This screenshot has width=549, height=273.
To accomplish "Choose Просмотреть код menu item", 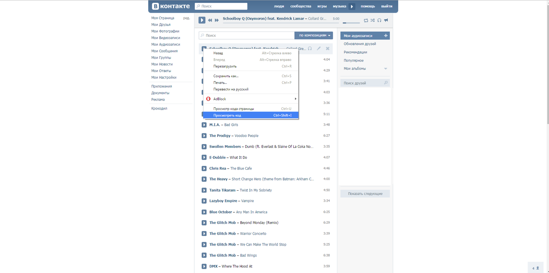I will click(251, 115).
